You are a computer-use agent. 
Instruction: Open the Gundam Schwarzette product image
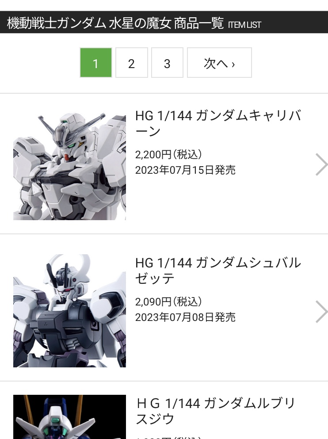pos(69,311)
